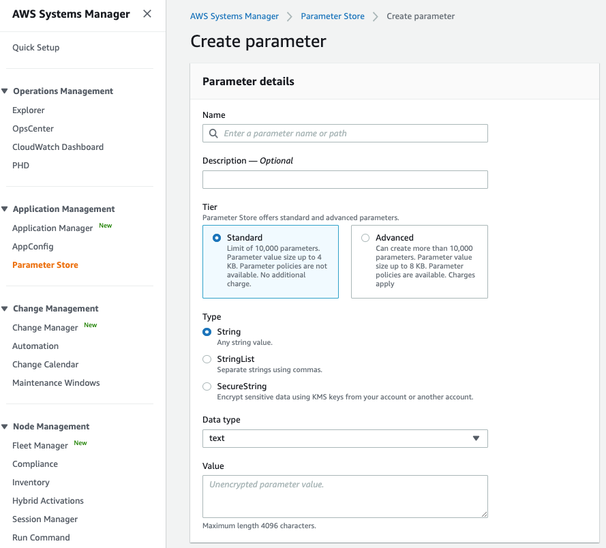Open AppConfig from the sidebar
Screen dimensions: 606x548
[x=32, y=246]
